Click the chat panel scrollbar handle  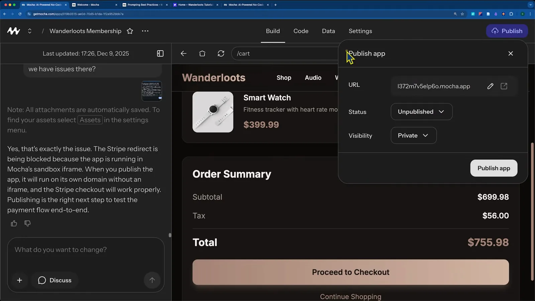[x=170, y=235]
